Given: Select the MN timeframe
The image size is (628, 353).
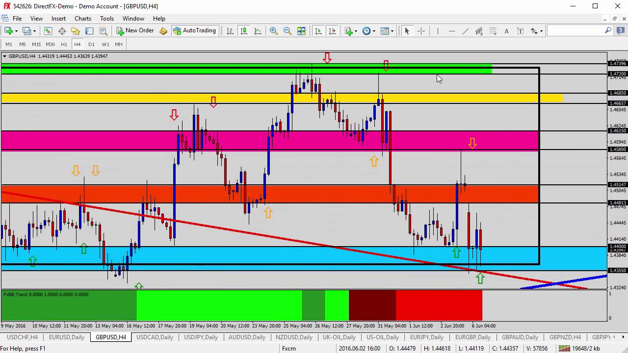Looking at the screenshot, I should (119, 44).
